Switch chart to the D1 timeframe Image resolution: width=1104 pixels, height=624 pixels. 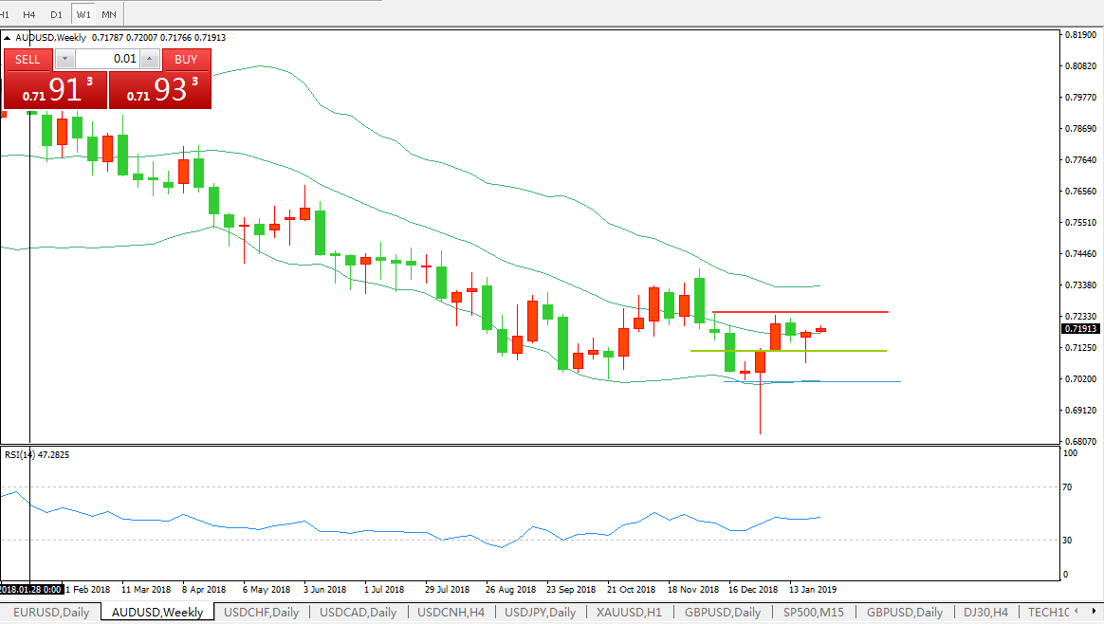[x=57, y=14]
